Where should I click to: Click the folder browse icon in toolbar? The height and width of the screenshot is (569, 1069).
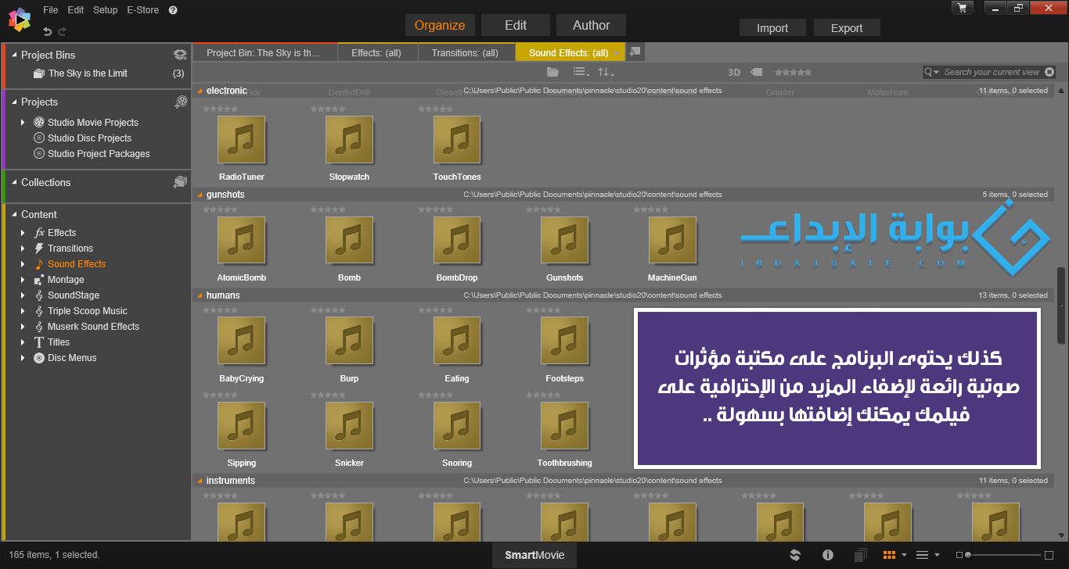[552, 72]
